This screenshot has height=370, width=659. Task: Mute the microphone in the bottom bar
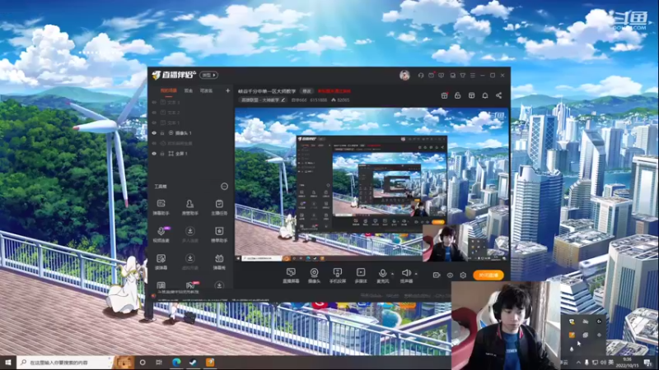[x=382, y=275]
